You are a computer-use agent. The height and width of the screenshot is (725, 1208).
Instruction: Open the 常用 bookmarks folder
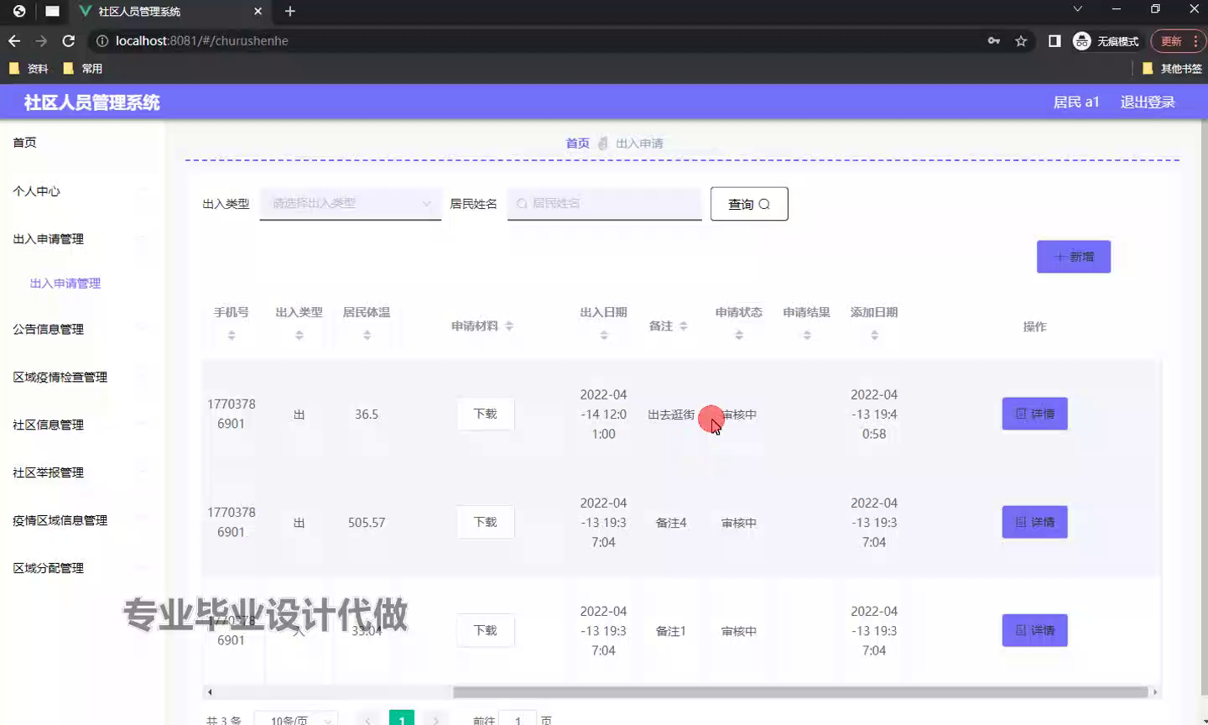83,69
